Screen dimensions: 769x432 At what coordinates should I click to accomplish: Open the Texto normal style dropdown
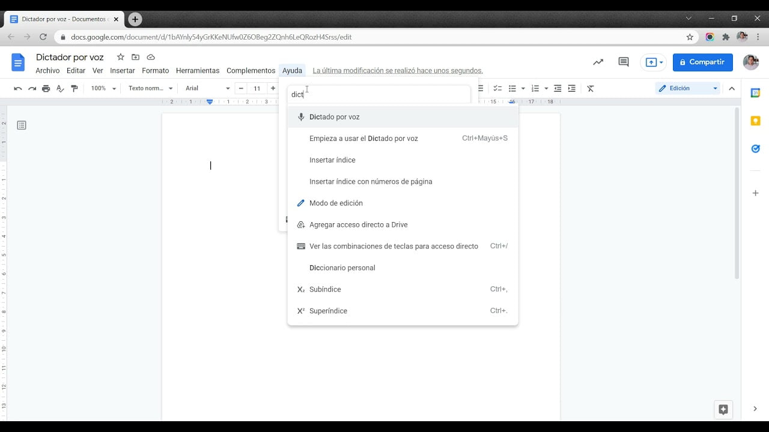coord(151,88)
